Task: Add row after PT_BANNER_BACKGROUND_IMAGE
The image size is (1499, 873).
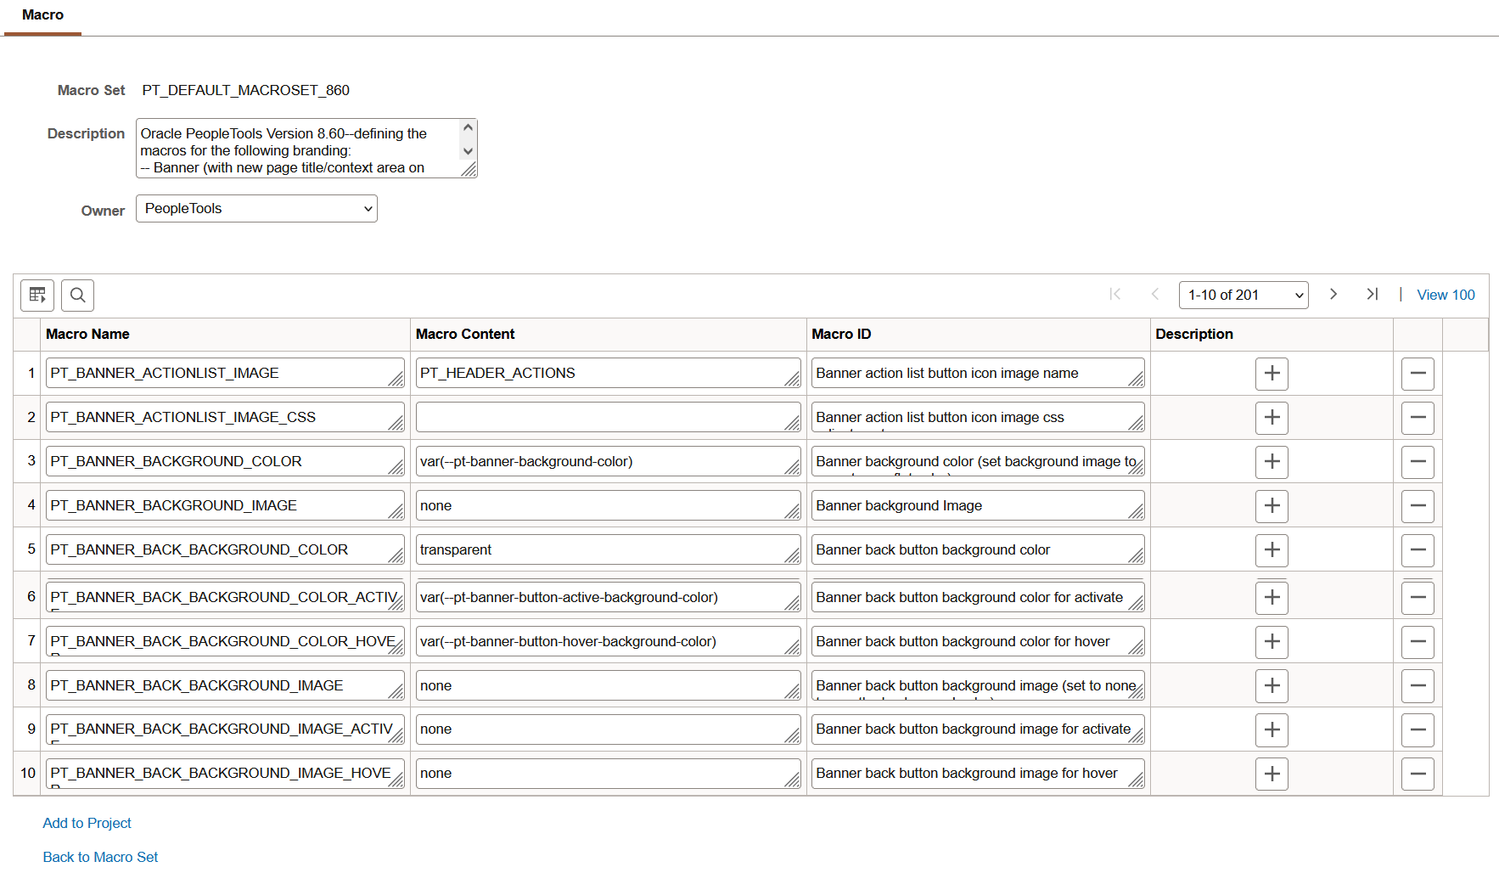Action: pyautogui.click(x=1272, y=506)
